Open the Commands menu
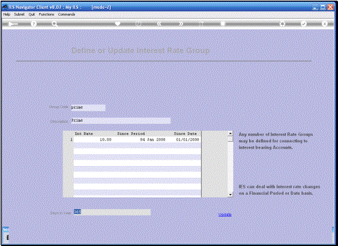The image size is (338, 246). click(x=66, y=14)
